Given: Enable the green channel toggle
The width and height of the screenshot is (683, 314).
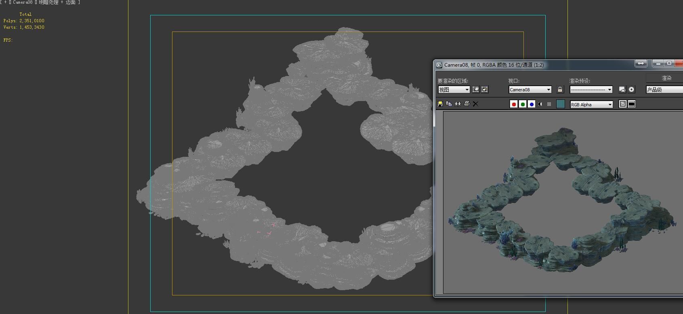Looking at the screenshot, I should 523,104.
